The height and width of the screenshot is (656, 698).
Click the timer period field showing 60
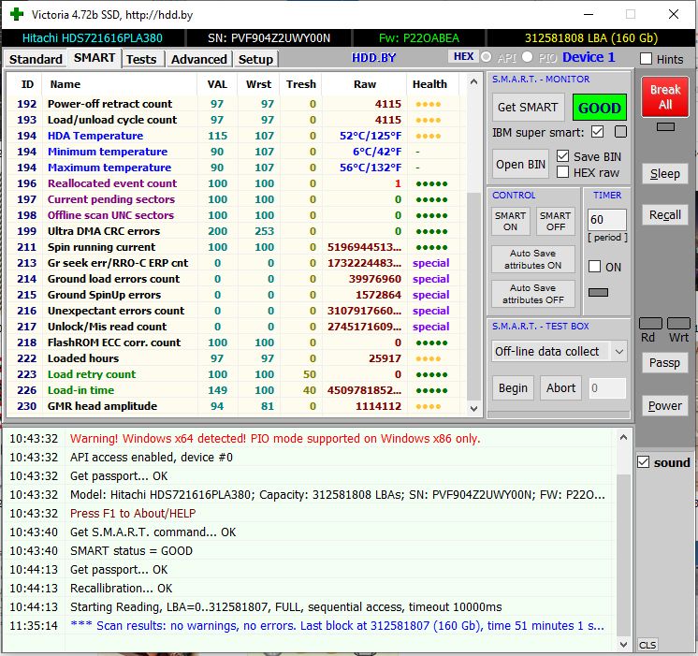[x=606, y=220]
